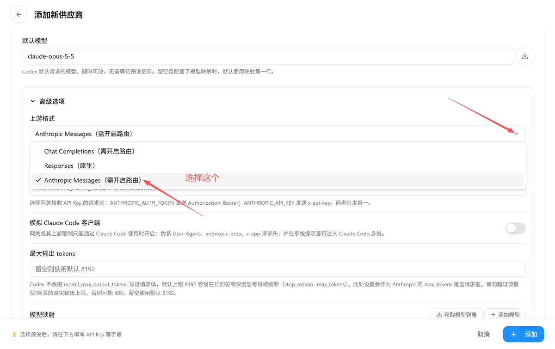Click the 模拟 Claude Code 客户端 label text
This screenshot has width=555, height=349.
pos(65,223)
